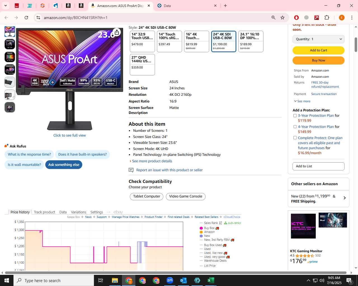This screenshot has width=358, height=286.
Task: Select 16" 4K Touch style option
Action: (197, 41)
